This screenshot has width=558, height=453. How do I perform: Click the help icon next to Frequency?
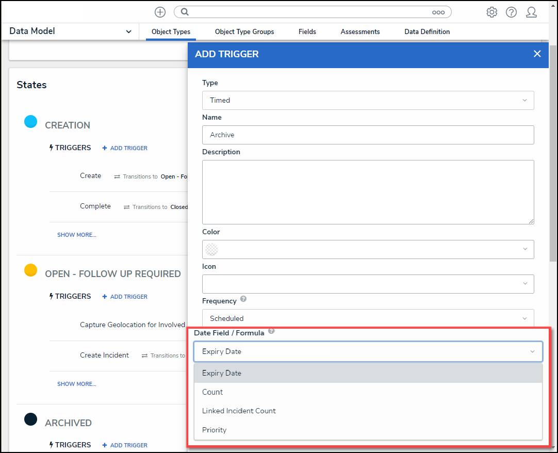pos(243,299)
